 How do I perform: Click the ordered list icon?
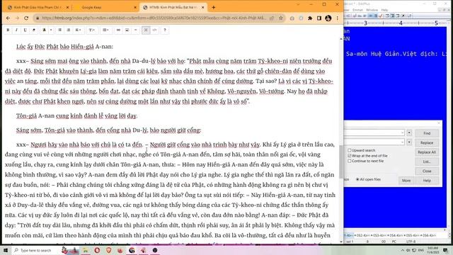coord(69,30)
